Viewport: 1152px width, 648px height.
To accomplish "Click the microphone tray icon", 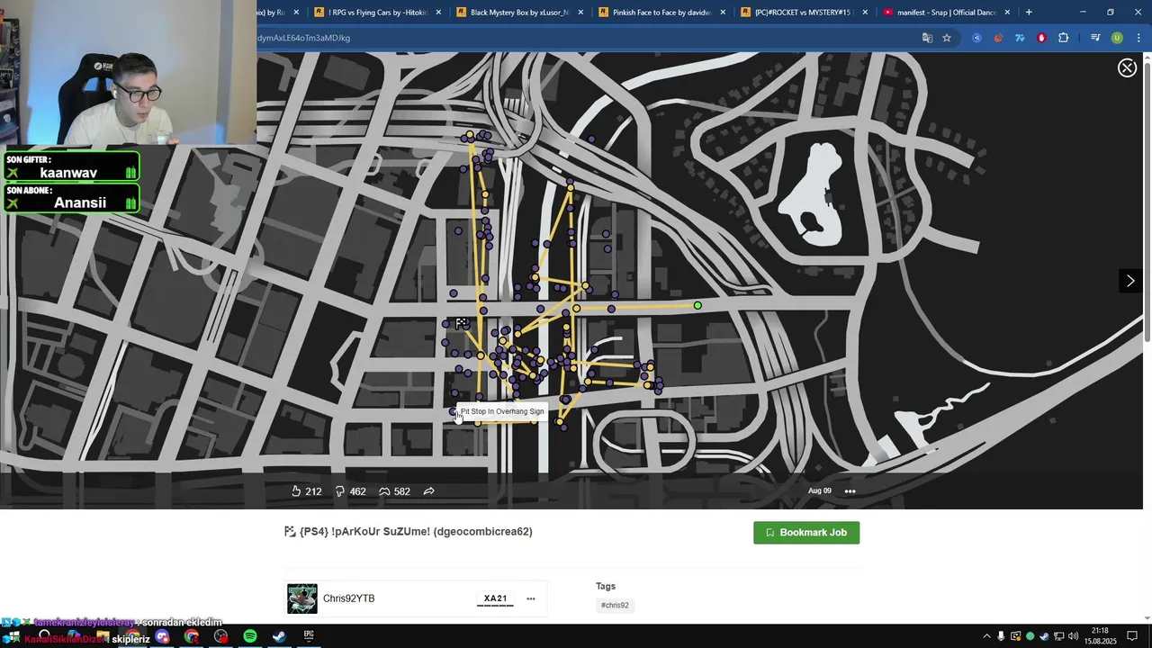I will [x=1001, y=636].
